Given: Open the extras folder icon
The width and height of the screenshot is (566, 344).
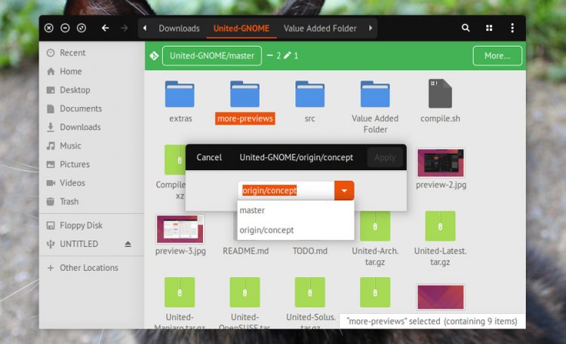Looking at the screenshot, I should pos(180,93).
